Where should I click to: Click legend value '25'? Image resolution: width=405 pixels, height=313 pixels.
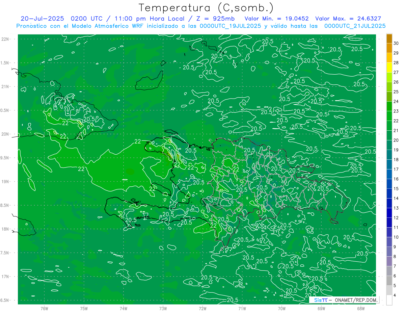pyautogui.click(x=396, y=92)
